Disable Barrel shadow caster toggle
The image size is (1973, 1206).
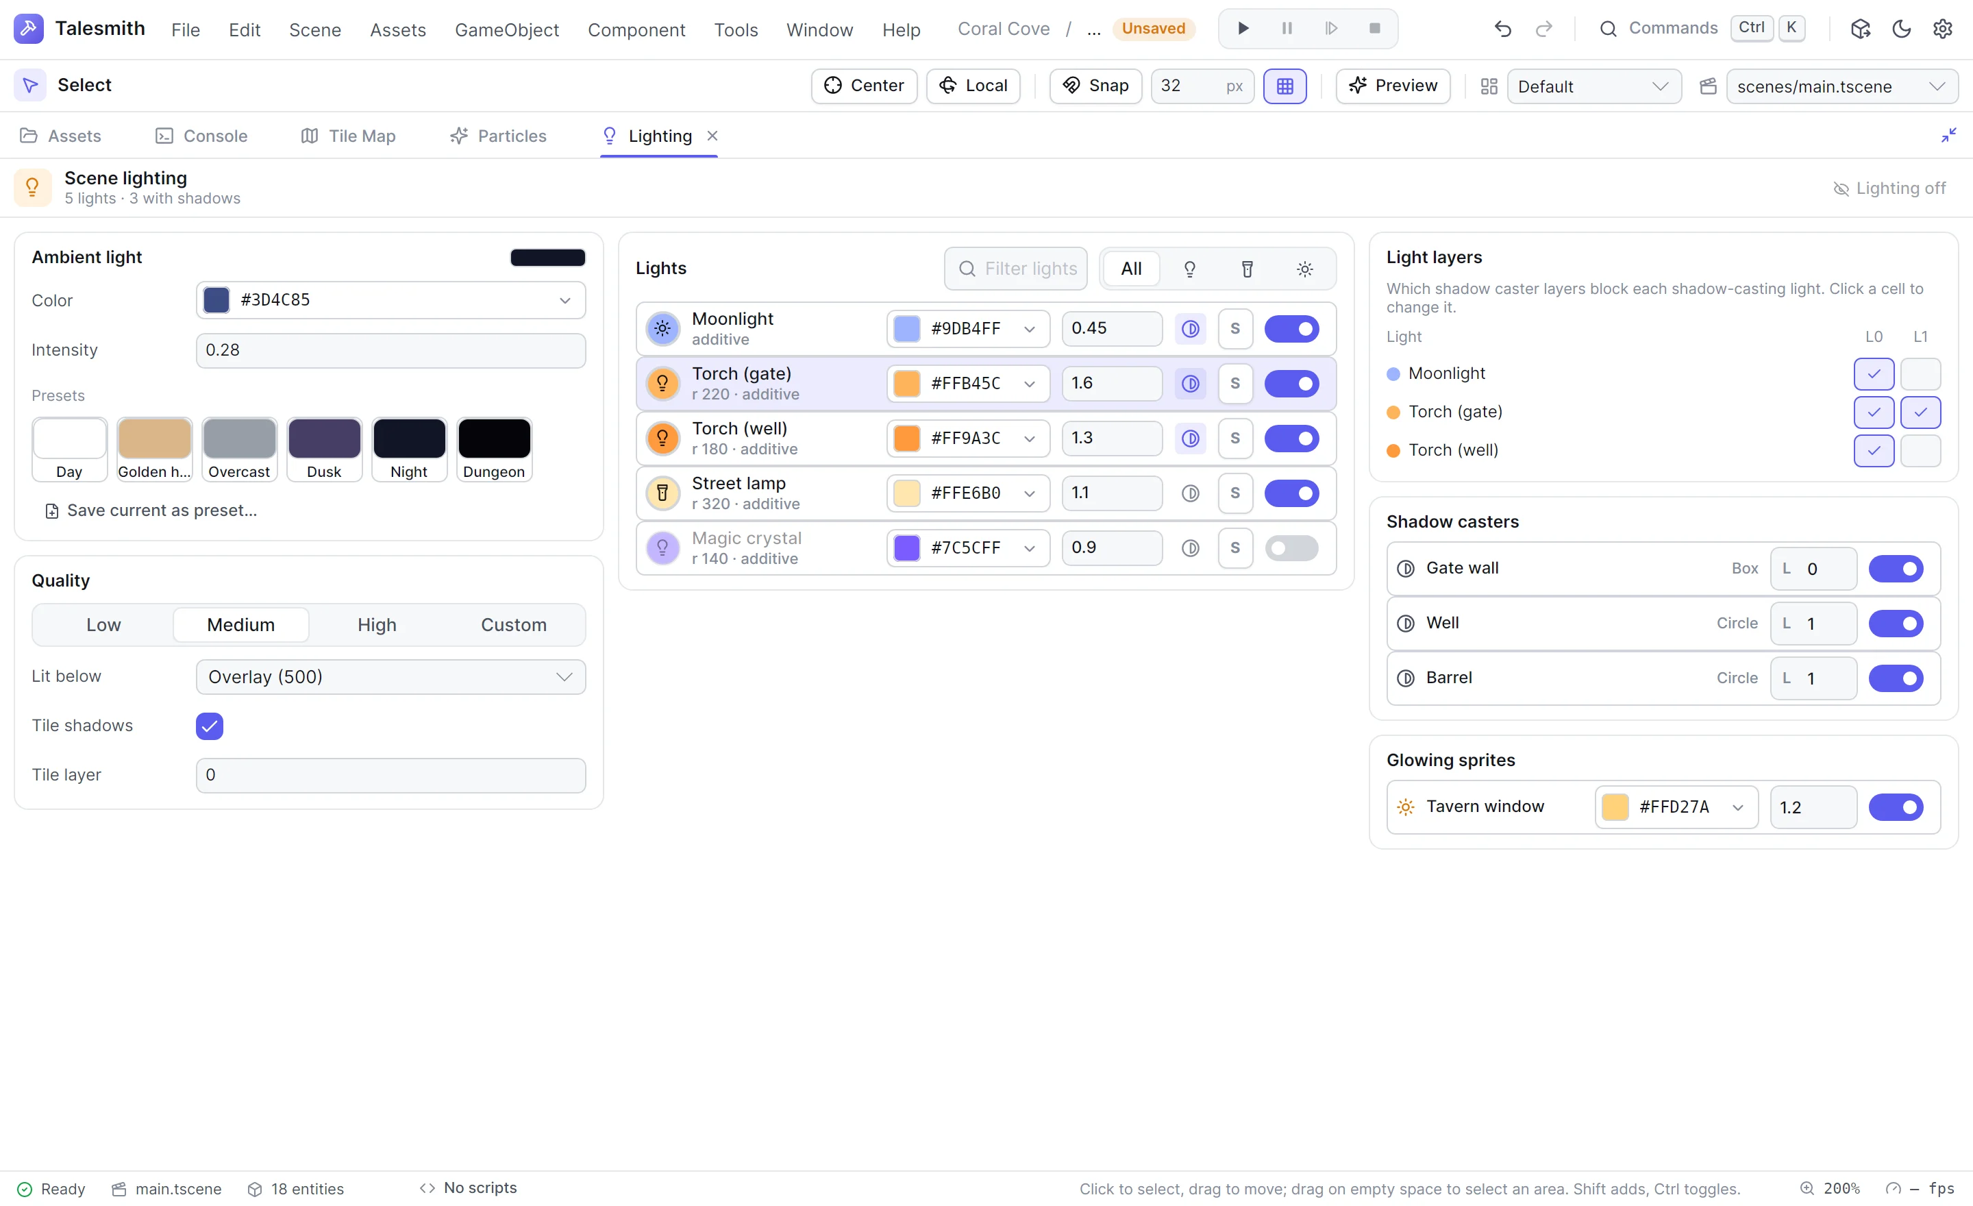coord(1896,678)
